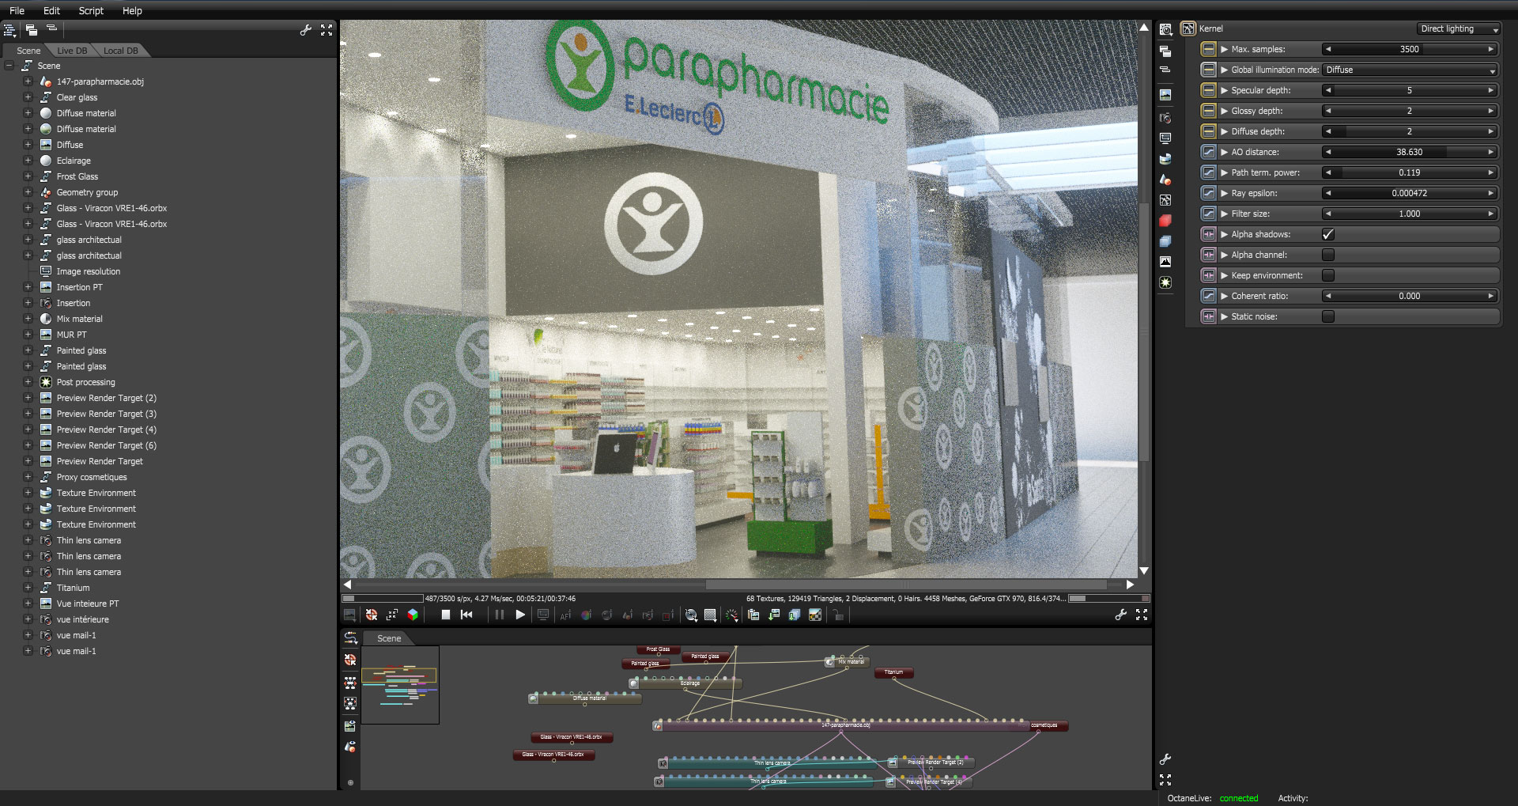Enable the Alpha channel checkbox
This screenshot has height=806, width=1518.
click(x=1328, y=255)
